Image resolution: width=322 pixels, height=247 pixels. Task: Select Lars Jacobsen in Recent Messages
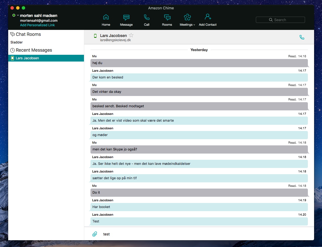tap(27, 58)
